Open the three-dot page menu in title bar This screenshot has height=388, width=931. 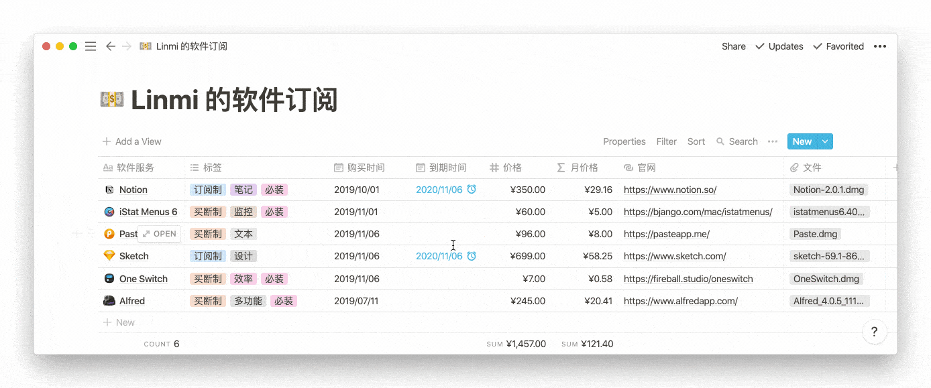tap(880, 46)
